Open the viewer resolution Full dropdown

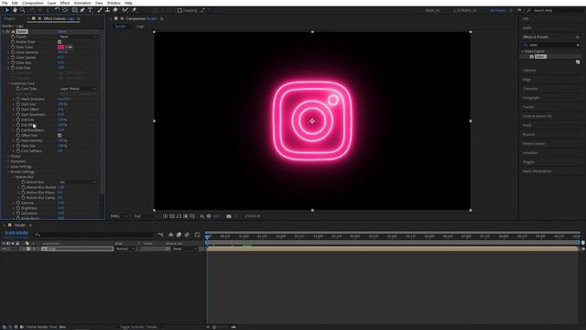(146, 216)
